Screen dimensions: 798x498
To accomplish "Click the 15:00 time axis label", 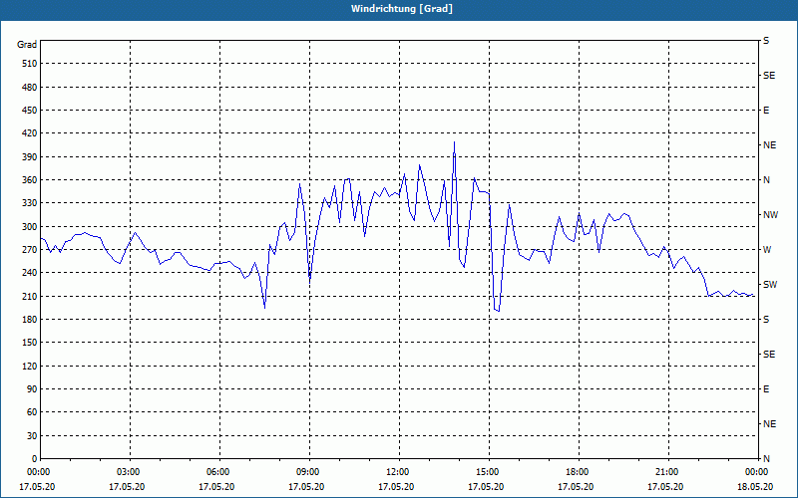I will click(x=489, y=472).
